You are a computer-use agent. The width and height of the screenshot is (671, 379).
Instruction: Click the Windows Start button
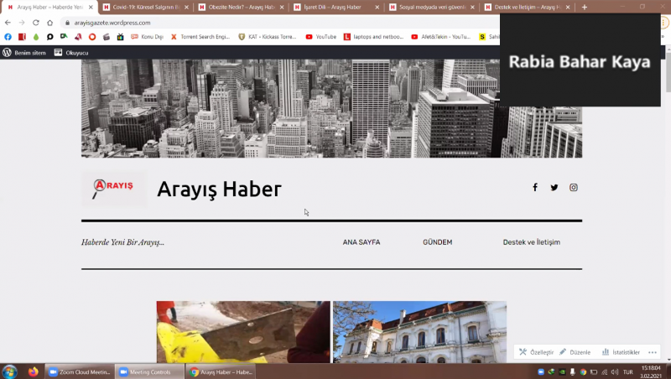(10, 371)
